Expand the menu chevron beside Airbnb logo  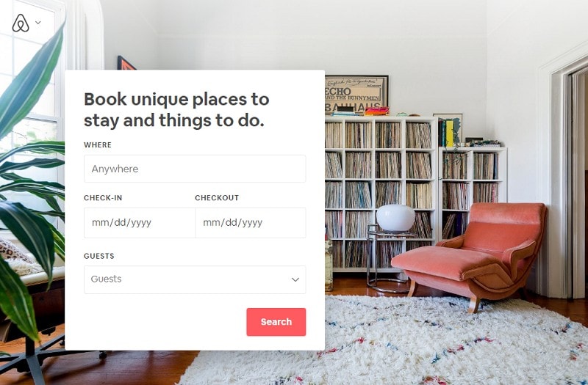[38, 23]
